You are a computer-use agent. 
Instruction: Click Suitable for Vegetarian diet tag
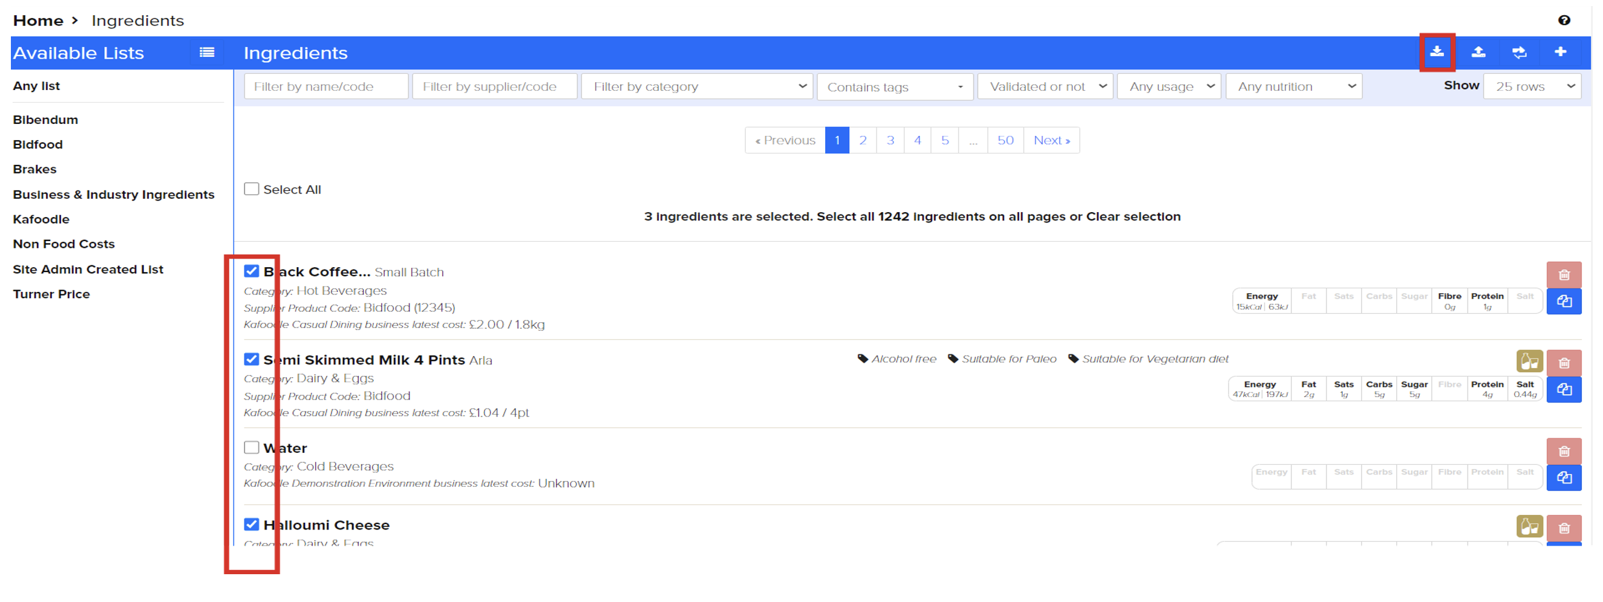[1149, 359]
